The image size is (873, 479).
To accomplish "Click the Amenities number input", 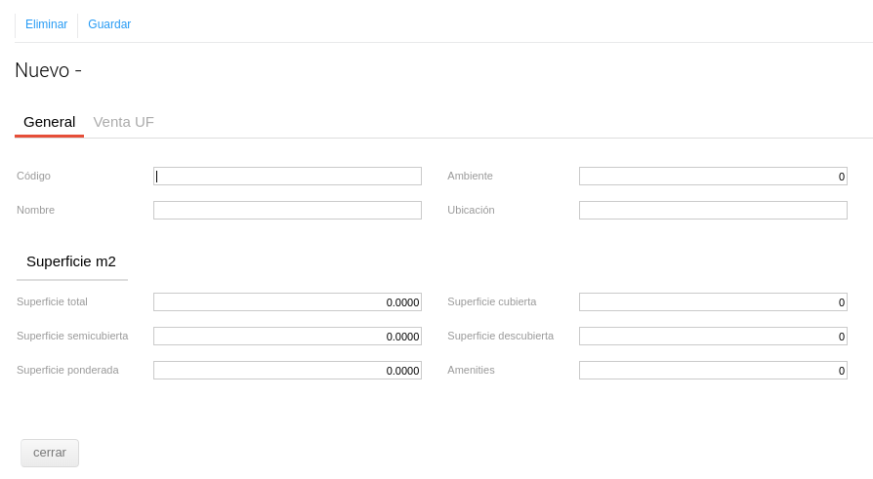I will [x=713, y=371].
